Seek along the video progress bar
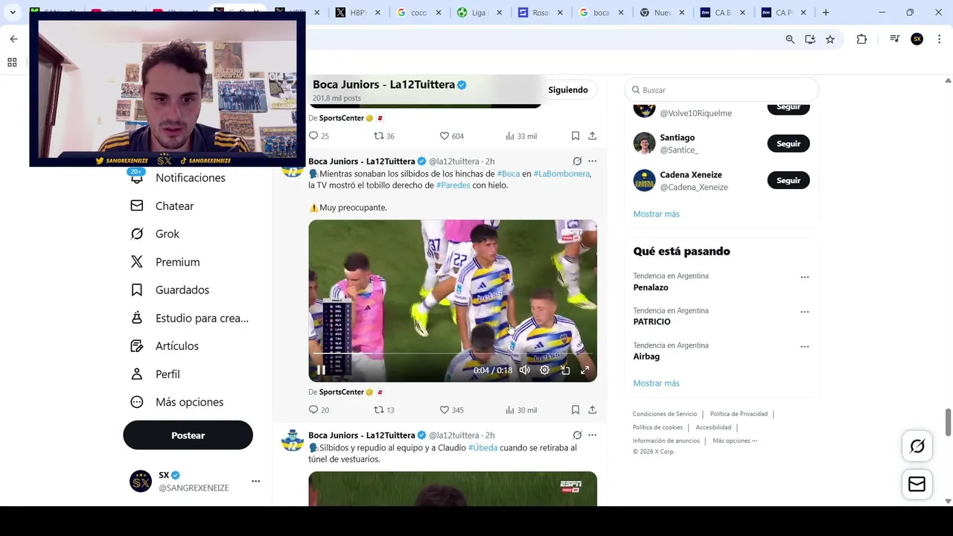The height and width of the screenshot is (536, 953). (453, 354)
